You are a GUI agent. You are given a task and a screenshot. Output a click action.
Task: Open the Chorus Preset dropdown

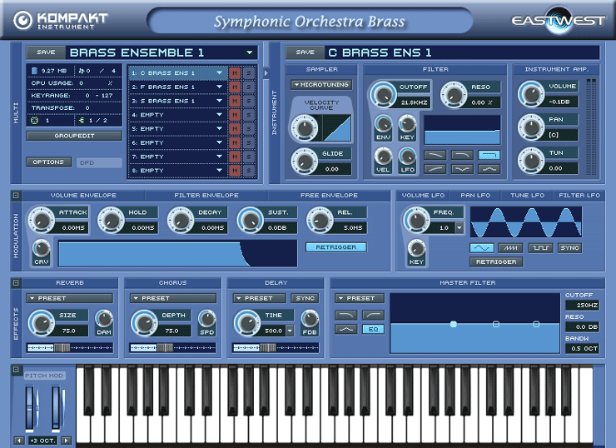point(173,298)
